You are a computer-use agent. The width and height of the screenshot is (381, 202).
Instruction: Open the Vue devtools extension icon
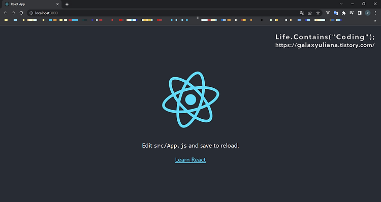click(x=328, y=13)
